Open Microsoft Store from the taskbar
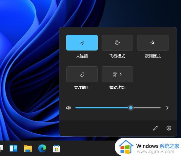181x156 pixels. (56, 148)
